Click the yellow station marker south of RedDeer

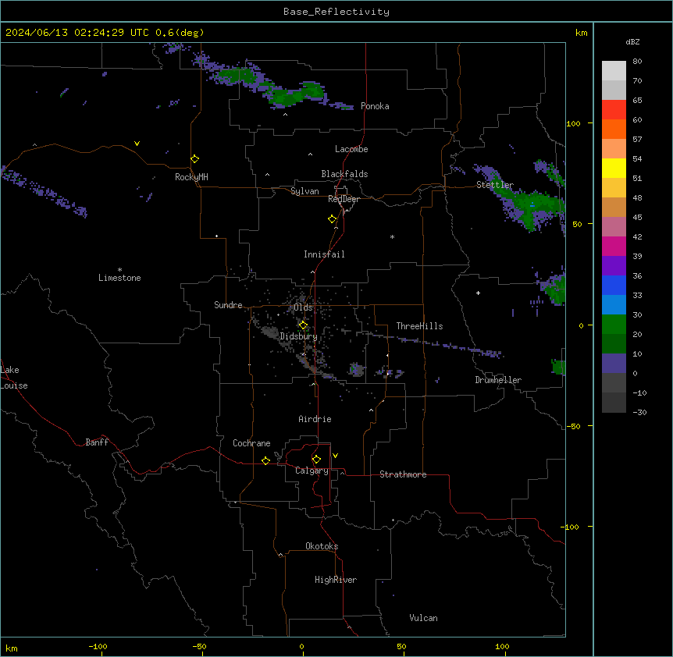pos(333,219)
